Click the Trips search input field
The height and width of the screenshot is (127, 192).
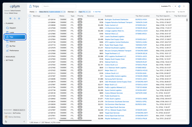pos(59,6)
